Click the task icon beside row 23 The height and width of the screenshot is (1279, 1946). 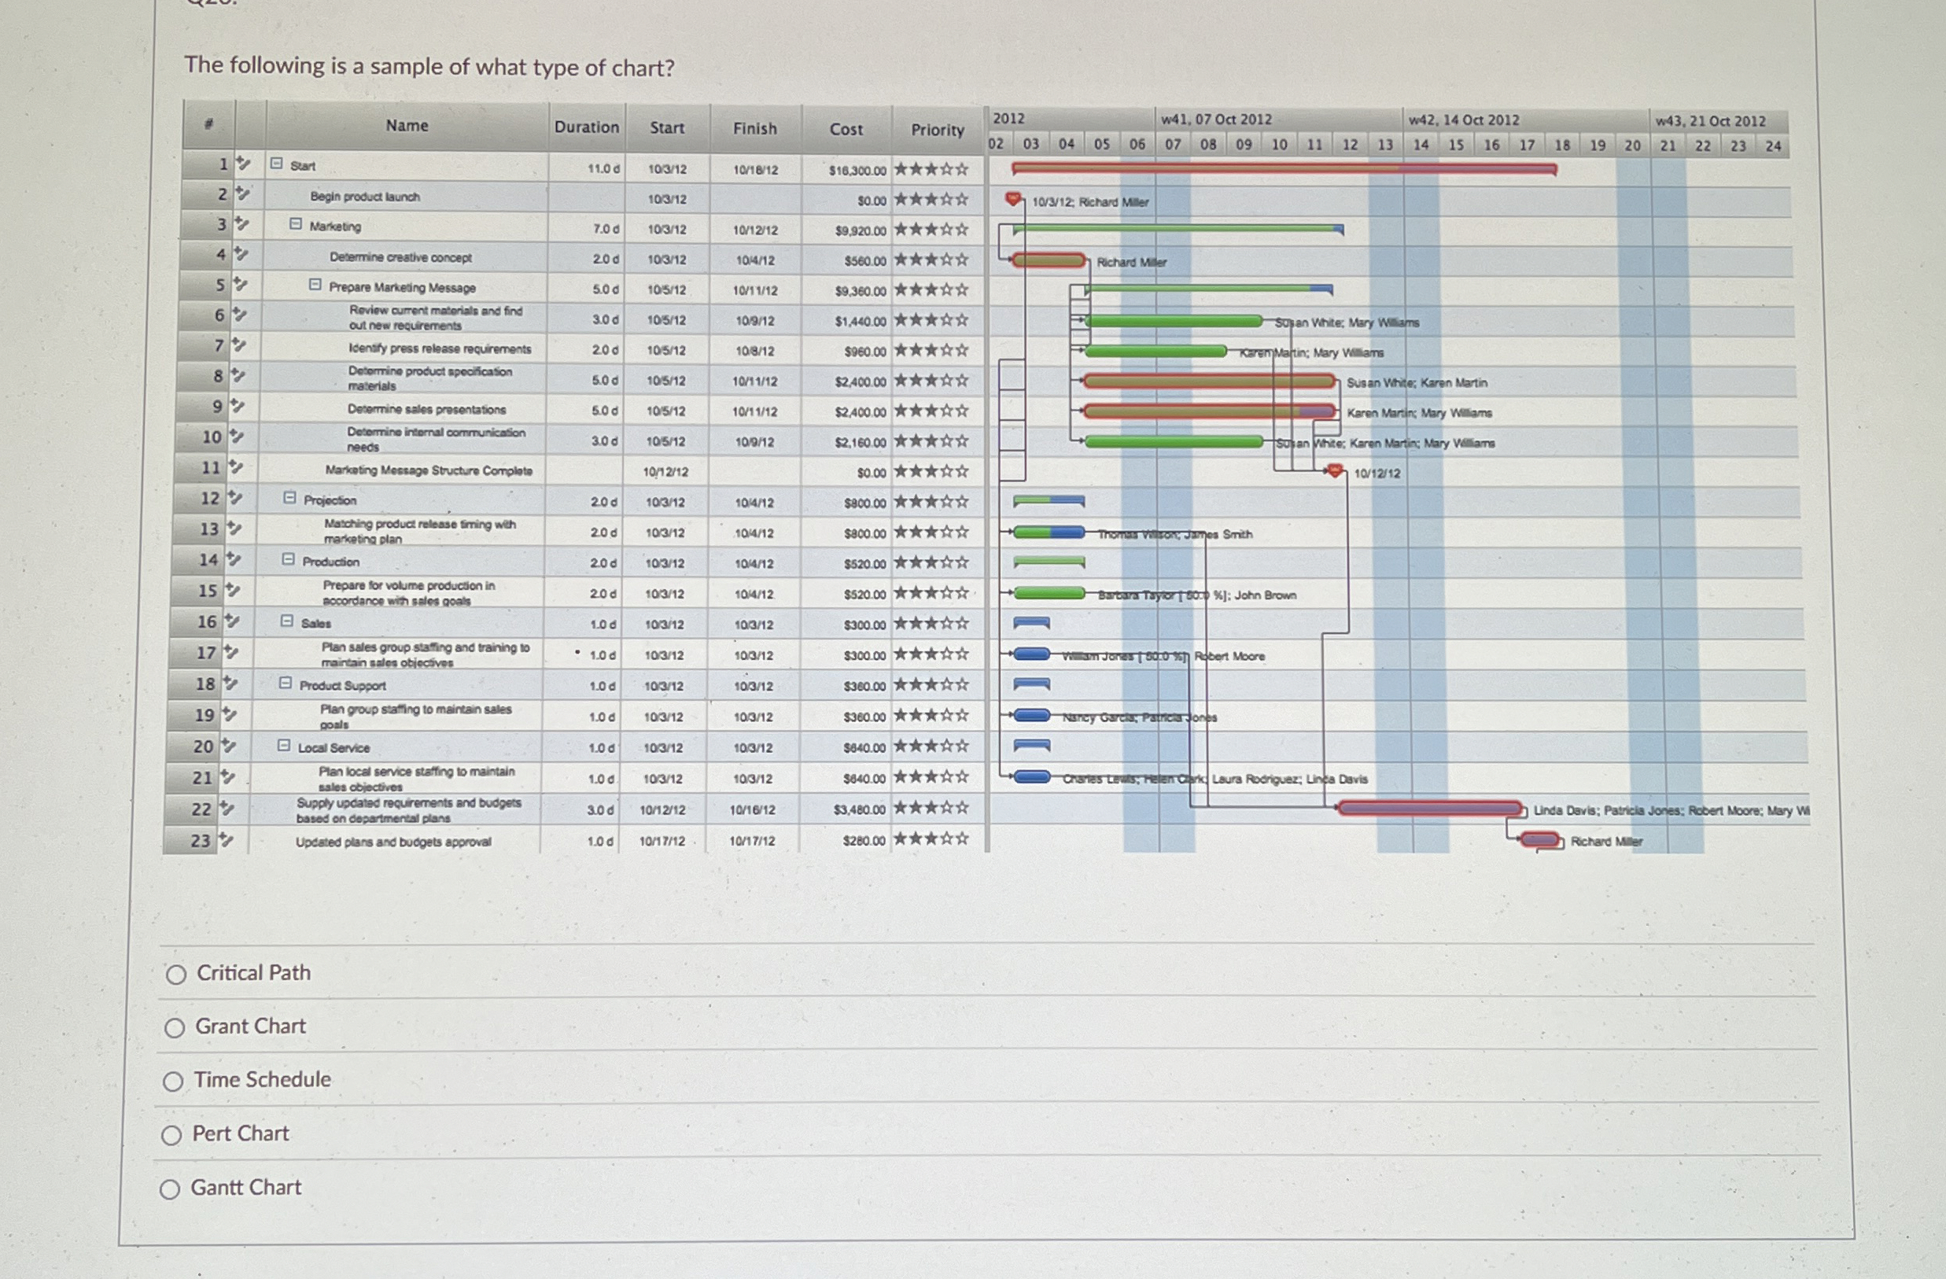[x=226, y=839]
